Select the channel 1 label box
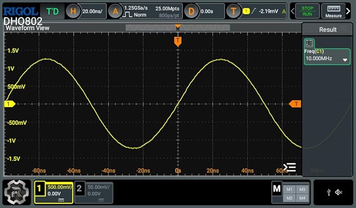356x208 pixels. coord(40,188)
